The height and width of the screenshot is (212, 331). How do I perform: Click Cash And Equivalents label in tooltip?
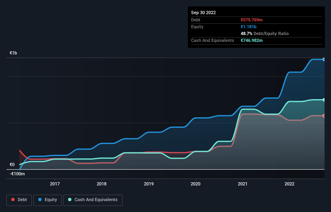coord(212,40)
